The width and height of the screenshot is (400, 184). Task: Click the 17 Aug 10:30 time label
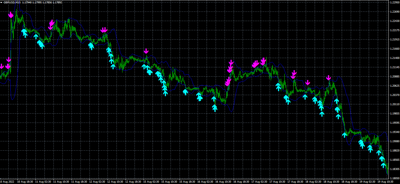[277, 182]
